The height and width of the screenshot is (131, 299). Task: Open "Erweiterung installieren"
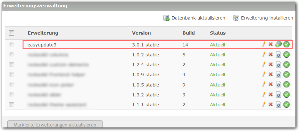click(x=263, y=18)
